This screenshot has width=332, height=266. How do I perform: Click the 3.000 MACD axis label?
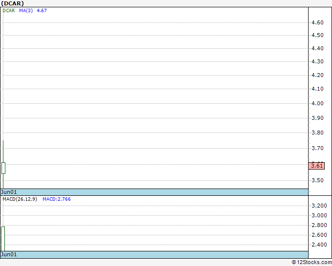tap(319, 215)
